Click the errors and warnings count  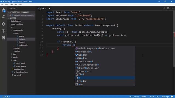[6, 97]
